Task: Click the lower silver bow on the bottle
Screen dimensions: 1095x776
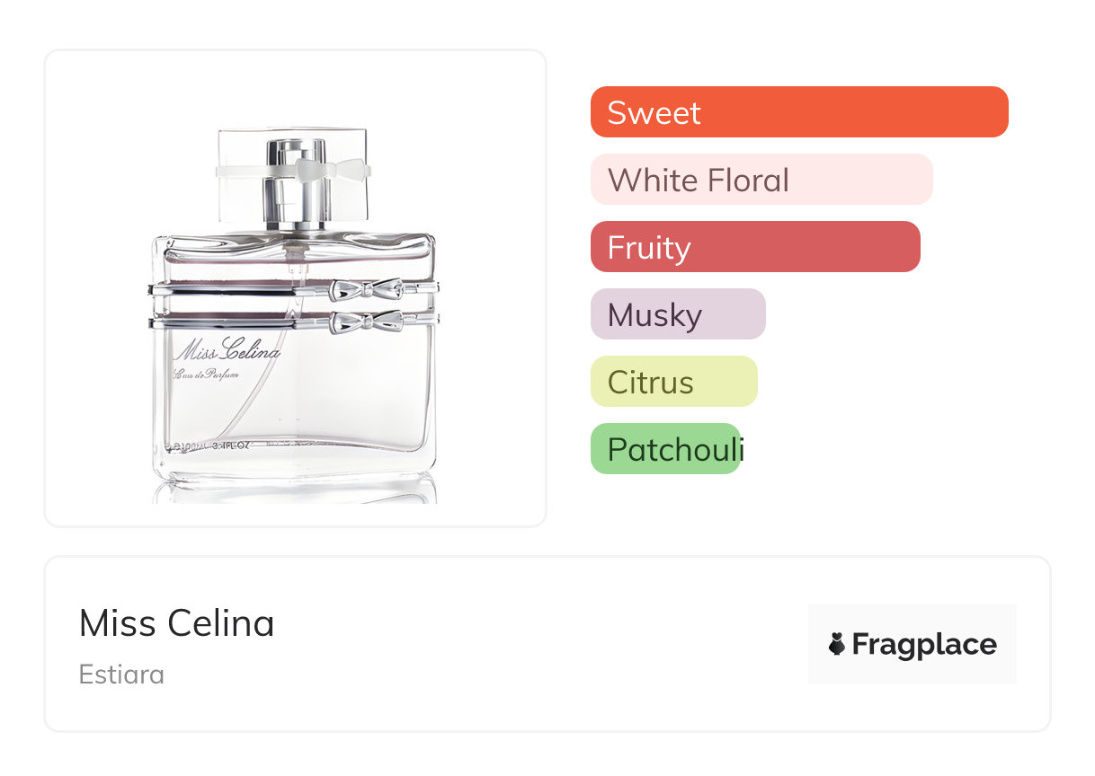Action: 366,322
